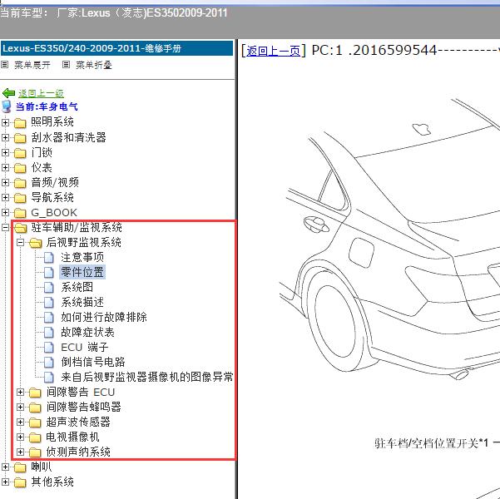Expand the 电视摄像机 tree node
This screenshot has height=499, width=500.
pyautogui.click(x=21, y=437)
